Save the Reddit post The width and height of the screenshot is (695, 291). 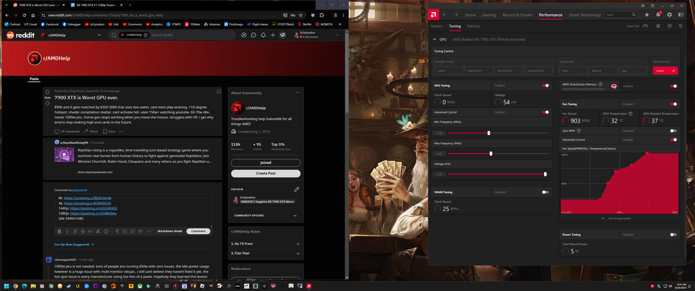click(x=109, y=131)
